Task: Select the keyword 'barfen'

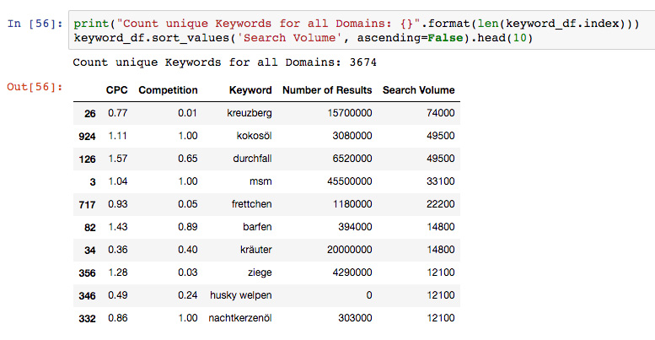Action: point(257,227)
